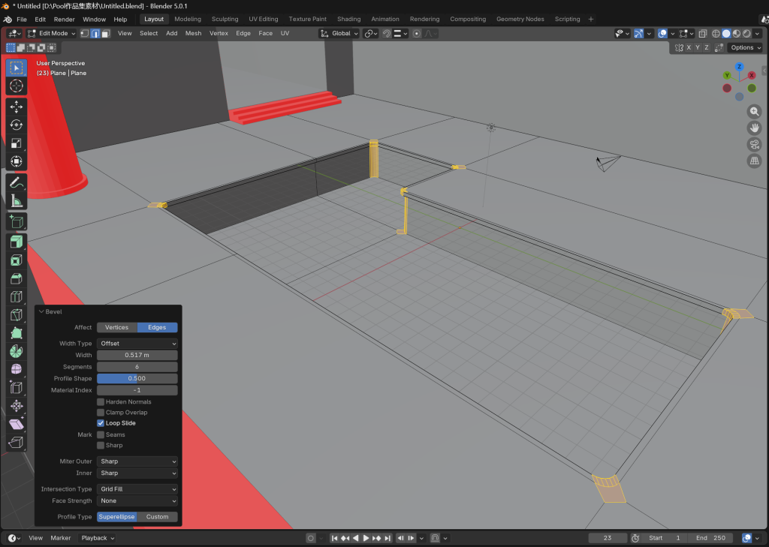
Task: Enable the Harden Normals checkbox
Action: tap(101, 402)
